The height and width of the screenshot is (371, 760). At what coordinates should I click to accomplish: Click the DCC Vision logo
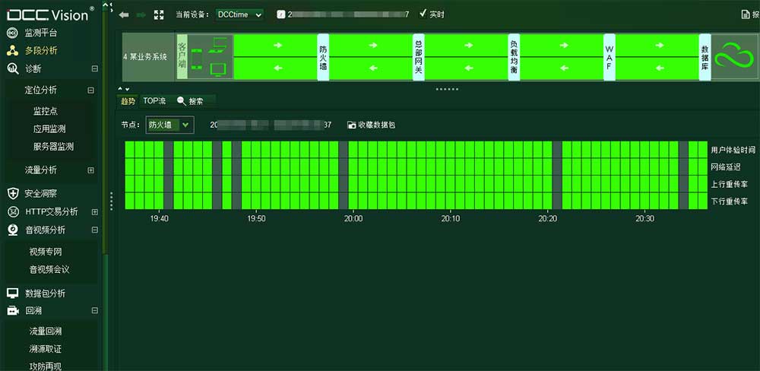50,14
